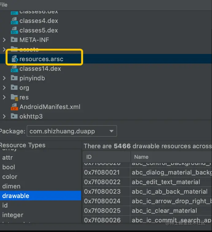Select the abc_ic_clear_material name cell
This screenshot has height=232, width=212.
[171, 211]
